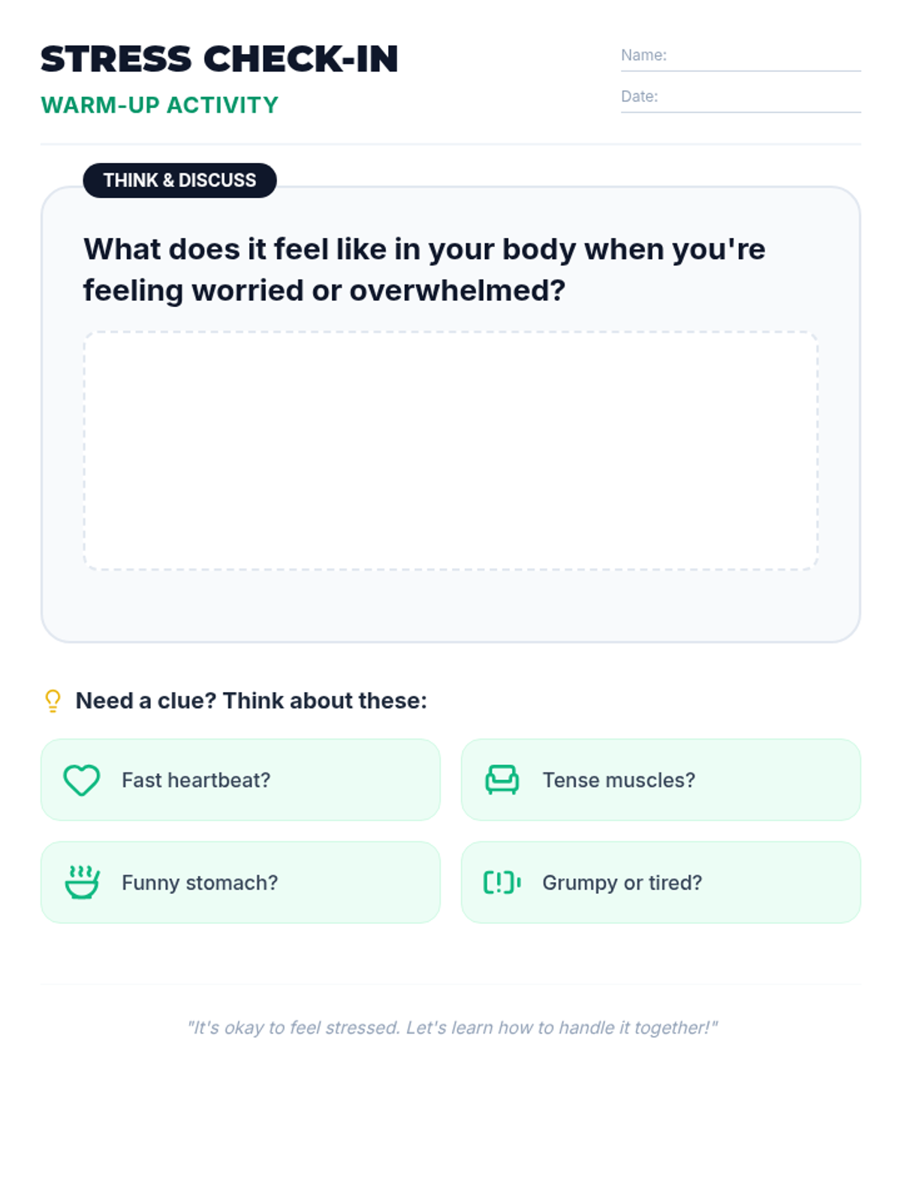Click the okay to feel stressed quote

452,1028
